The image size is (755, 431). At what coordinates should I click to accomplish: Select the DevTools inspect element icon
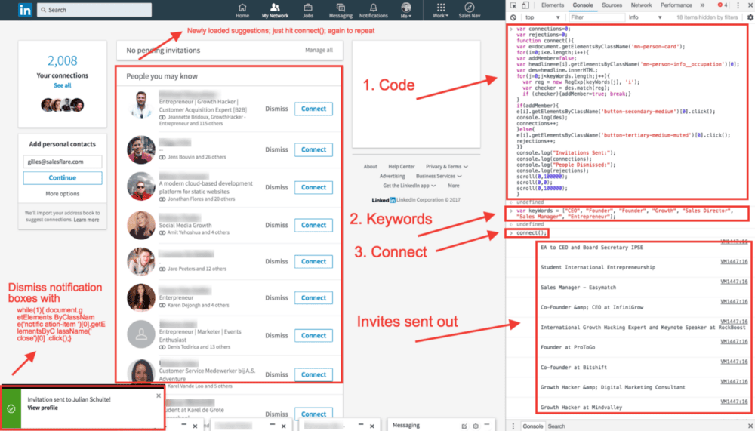coord(513,5)
